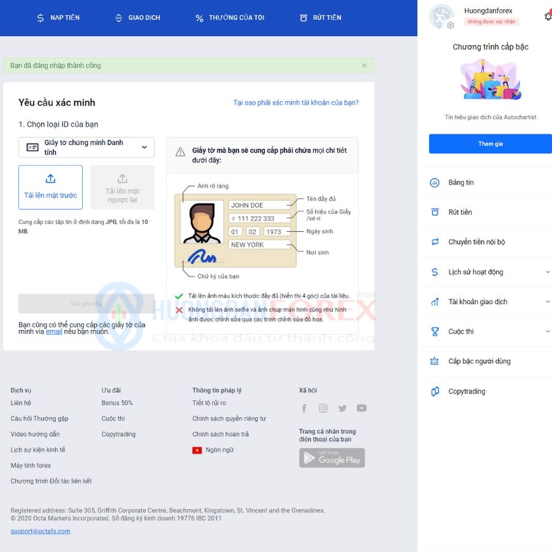Image resolution: width=552 pixels, height=552 pixels.
Task: Open Video hướng dẫn footer link
Action: [x=35, y=434]
